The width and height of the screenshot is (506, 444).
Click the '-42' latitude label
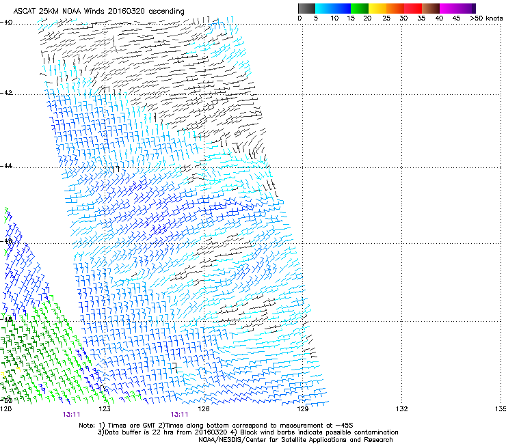pos(6,93)
